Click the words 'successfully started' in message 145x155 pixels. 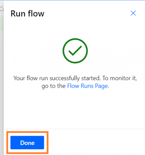pos(75,78)
